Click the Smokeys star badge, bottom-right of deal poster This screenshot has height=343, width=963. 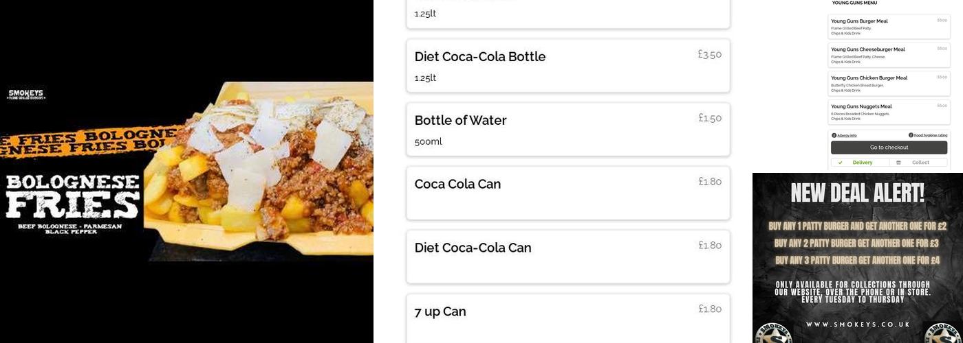coord(943,334)
